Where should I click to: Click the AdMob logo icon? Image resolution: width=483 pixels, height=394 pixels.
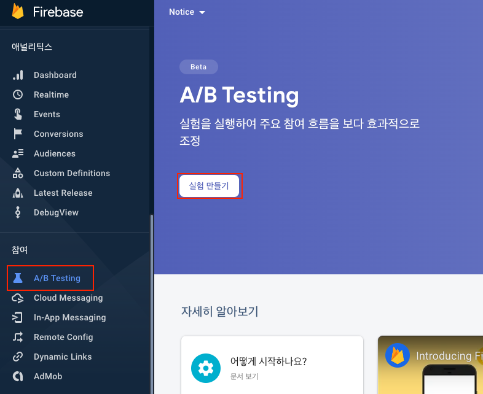[x=18, y=376]
